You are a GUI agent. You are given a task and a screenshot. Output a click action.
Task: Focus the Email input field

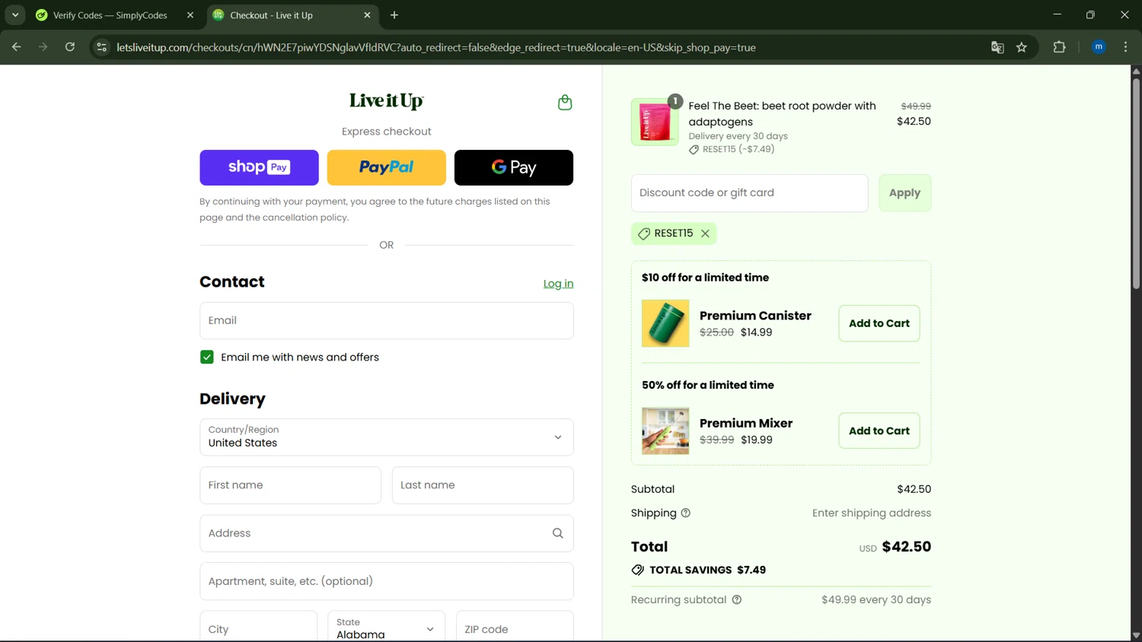387,320
